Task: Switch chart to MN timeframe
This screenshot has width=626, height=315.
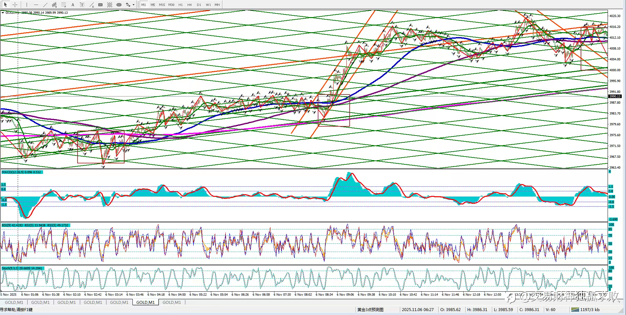Action: 217,5
